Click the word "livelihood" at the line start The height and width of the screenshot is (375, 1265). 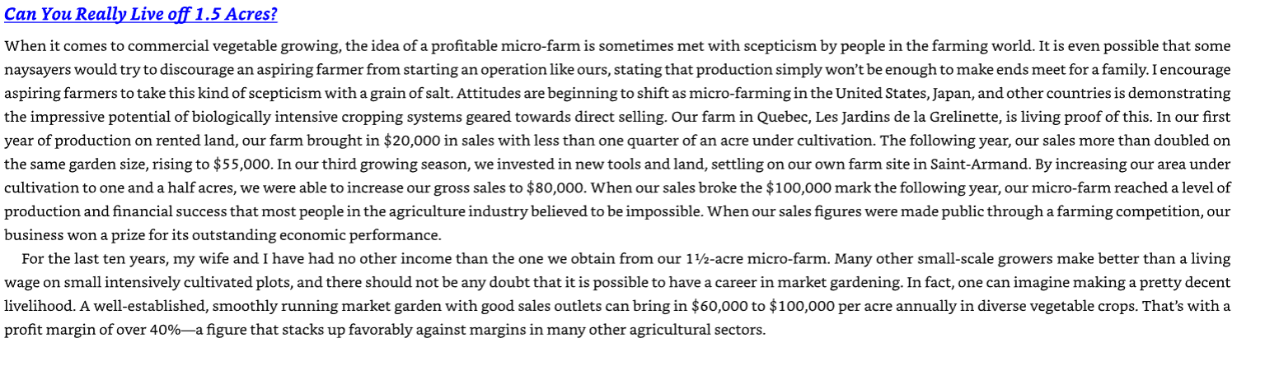[39, 307]
